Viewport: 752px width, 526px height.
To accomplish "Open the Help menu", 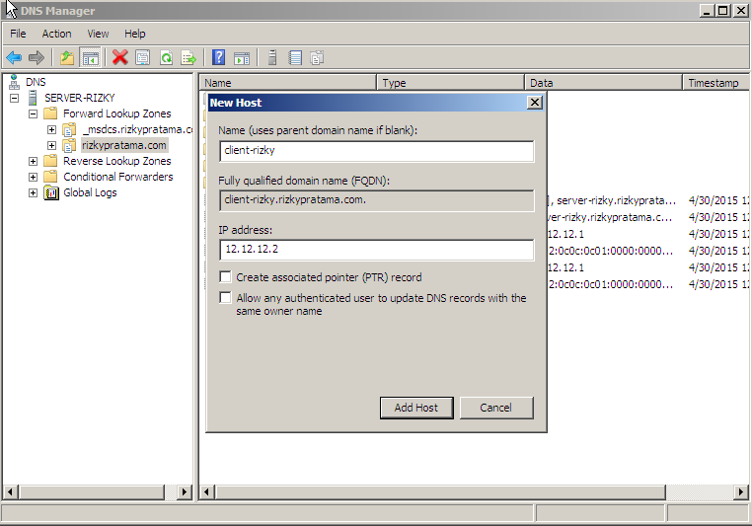I will pyautogui.click(x=135, y=34).
